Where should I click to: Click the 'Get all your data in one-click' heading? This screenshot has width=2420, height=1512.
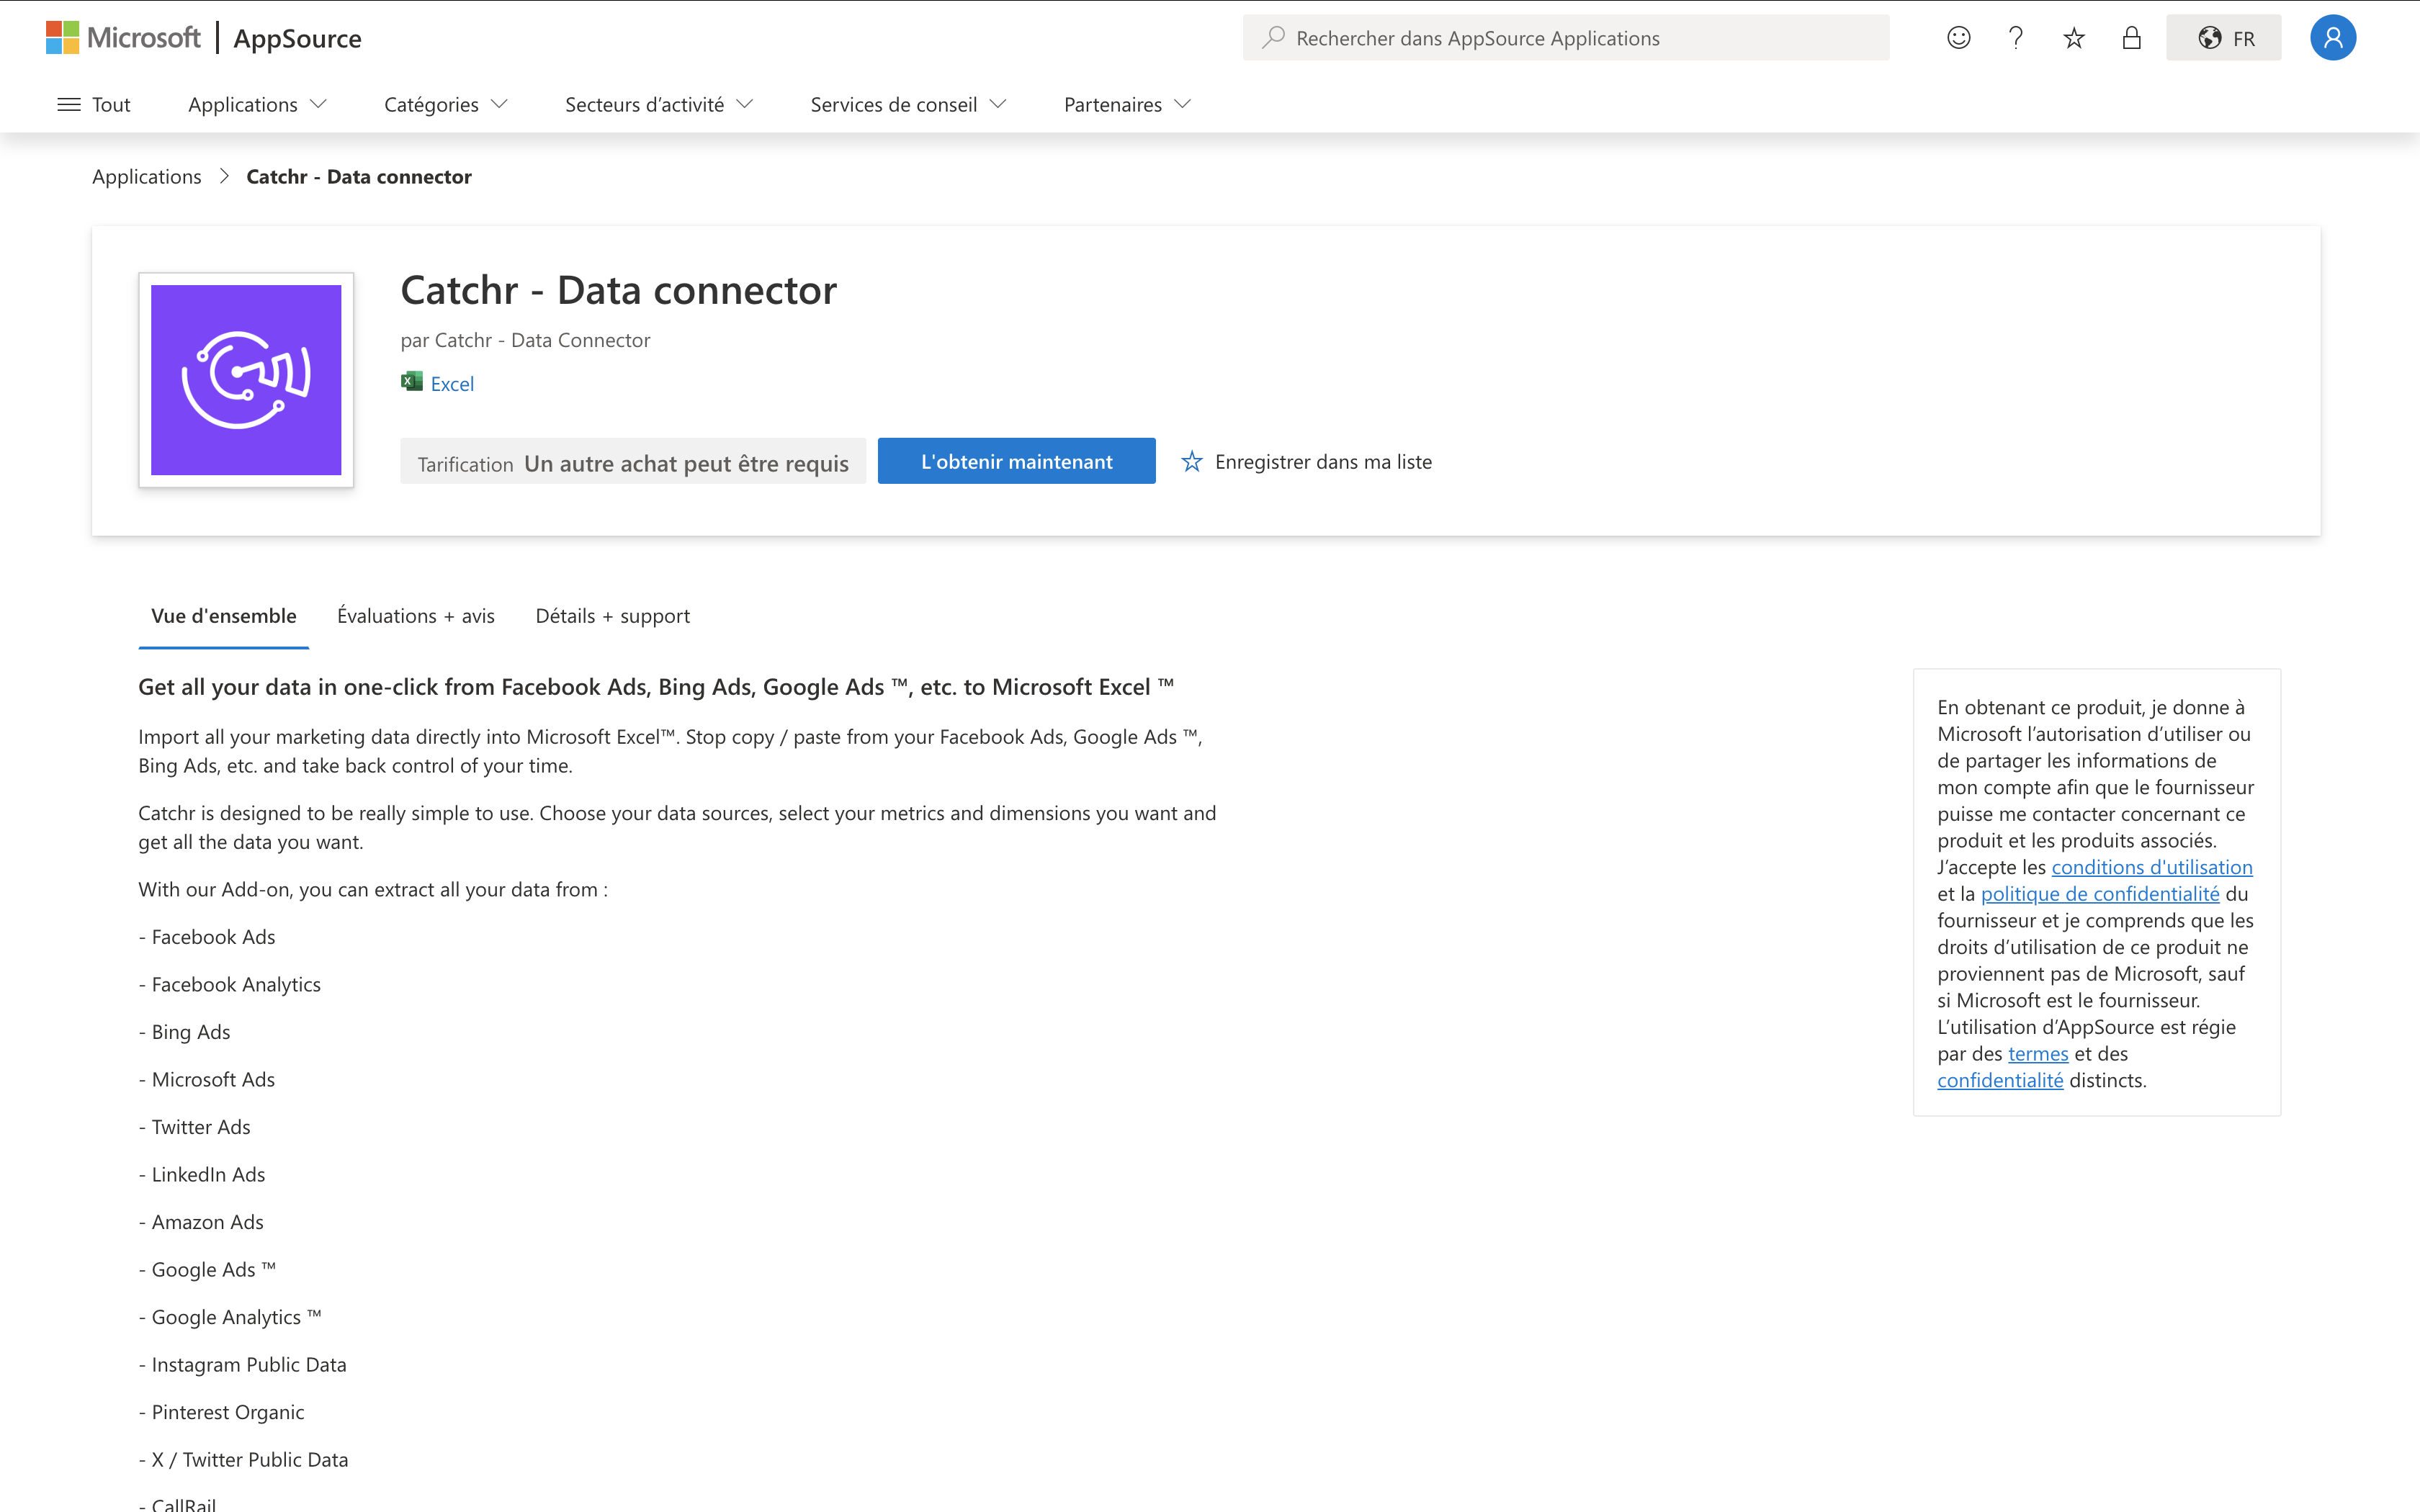[x=656, y=687]
